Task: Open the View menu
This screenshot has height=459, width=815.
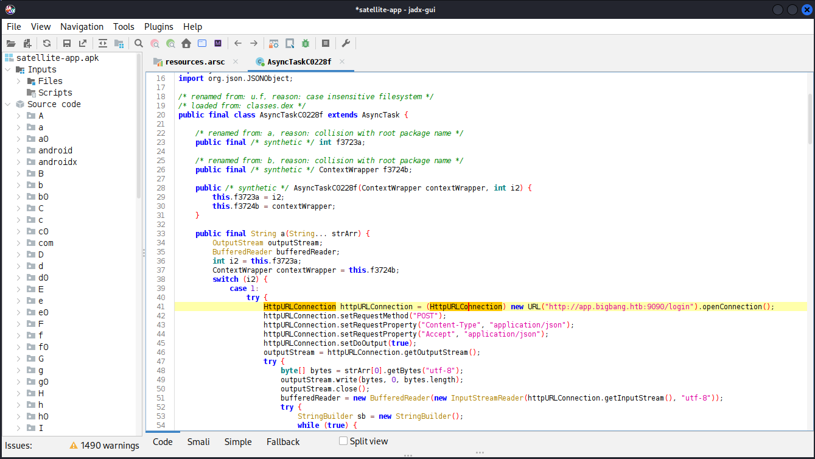Action: click(x=41, y=27)
